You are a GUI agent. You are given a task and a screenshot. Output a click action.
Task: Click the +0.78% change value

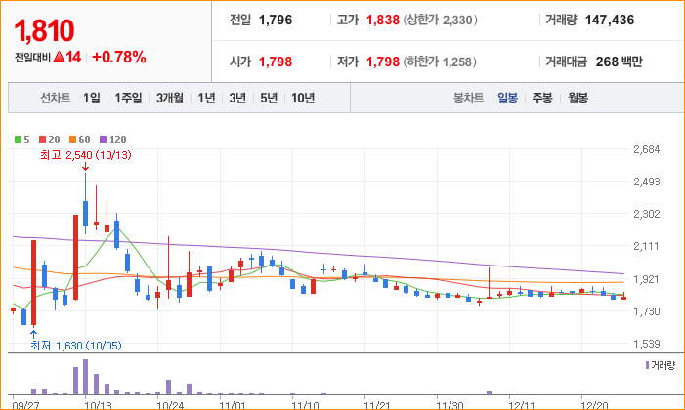[119, 58]
